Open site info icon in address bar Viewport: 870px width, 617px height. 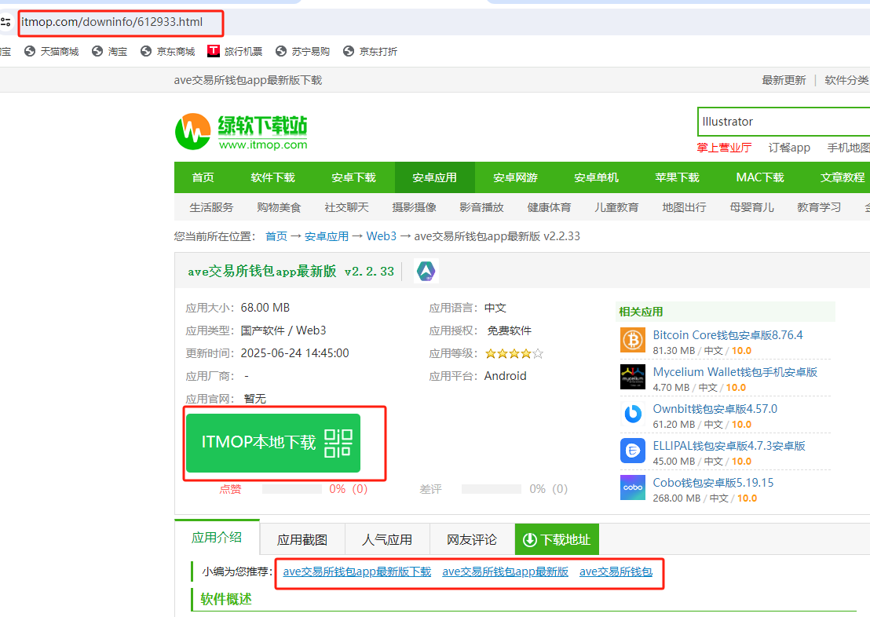pos(6,22)
